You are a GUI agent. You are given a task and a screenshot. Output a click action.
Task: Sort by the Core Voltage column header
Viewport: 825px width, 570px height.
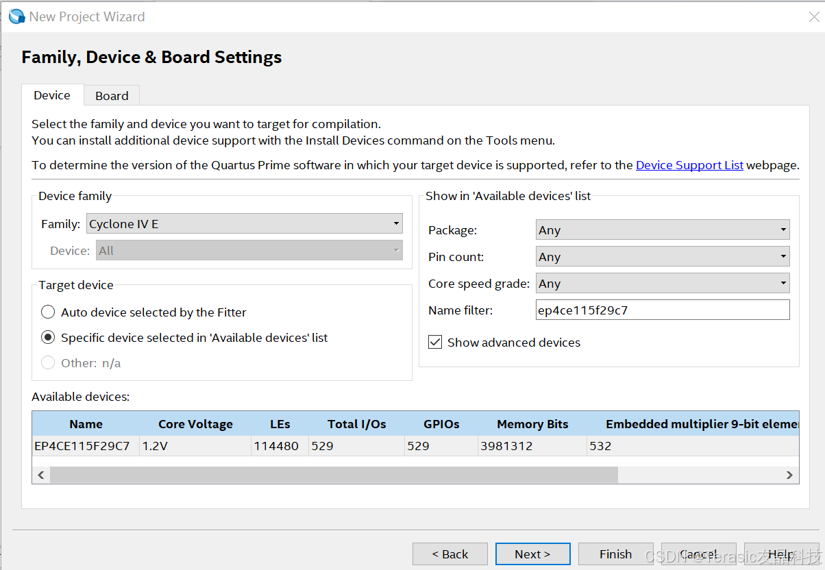(x=195, y=424)
